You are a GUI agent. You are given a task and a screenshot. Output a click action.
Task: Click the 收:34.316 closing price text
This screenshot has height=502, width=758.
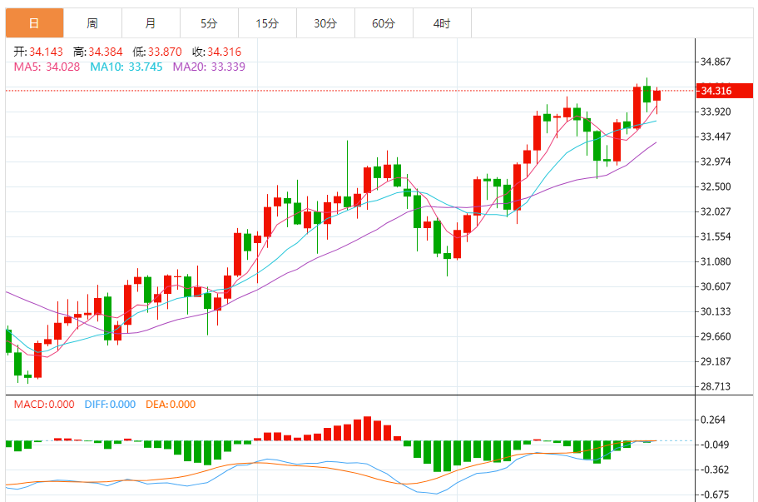(216, 52)
